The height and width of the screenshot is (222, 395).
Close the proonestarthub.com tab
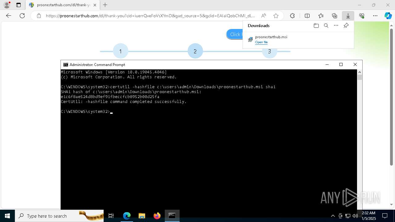pyautogui.click(x=95, y=5)
